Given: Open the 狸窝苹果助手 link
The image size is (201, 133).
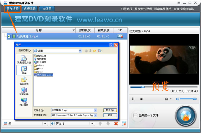Looking at the screenshot, I should (163, 9).
